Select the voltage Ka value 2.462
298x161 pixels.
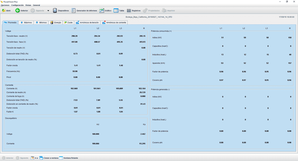[x=143, y=134]
